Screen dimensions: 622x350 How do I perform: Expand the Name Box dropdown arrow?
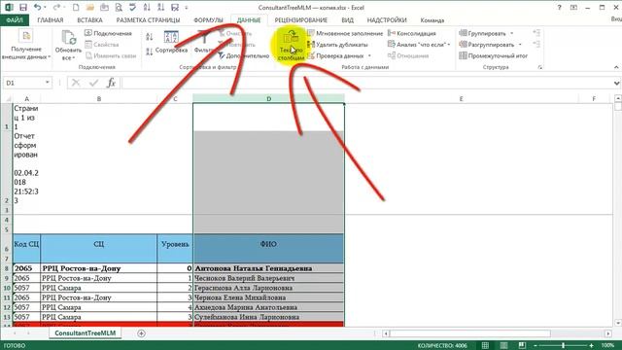point(48,83)
